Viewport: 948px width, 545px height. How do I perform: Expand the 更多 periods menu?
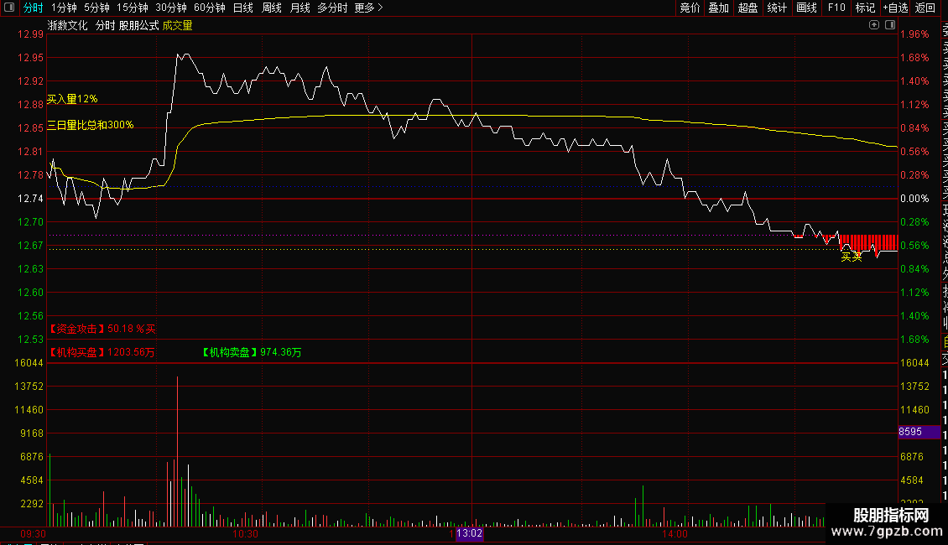368,8
